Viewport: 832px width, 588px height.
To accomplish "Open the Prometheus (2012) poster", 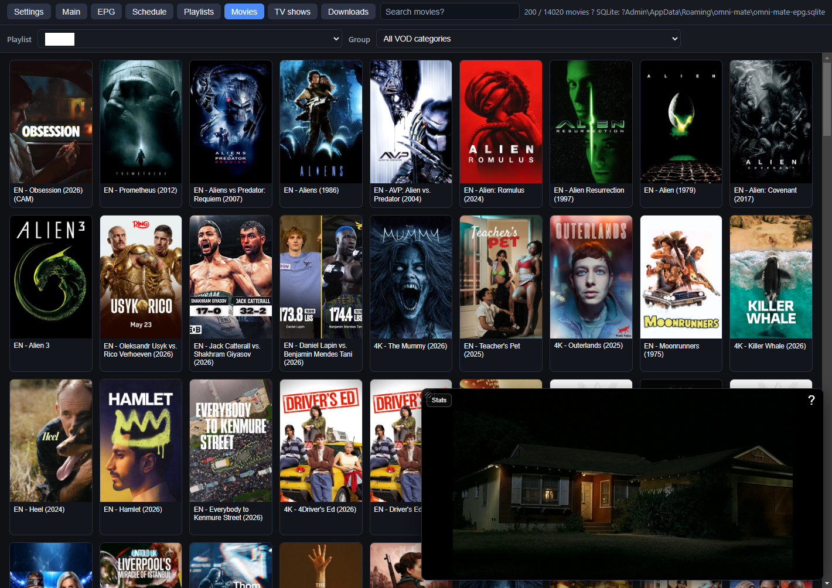I will click(x=141, y=122).
